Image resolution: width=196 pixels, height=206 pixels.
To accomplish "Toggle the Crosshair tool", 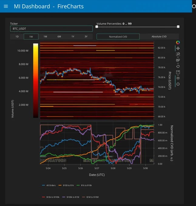I will click(178, 84).
